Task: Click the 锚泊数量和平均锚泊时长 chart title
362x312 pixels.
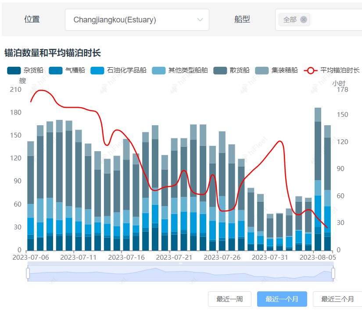Action: point(53,53)
